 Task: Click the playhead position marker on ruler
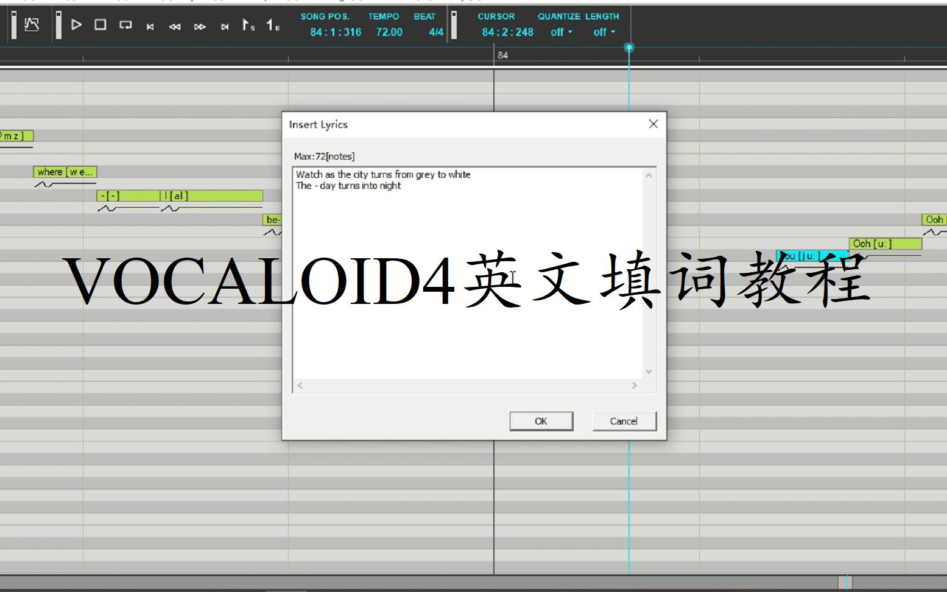click(x=629, y=48)
